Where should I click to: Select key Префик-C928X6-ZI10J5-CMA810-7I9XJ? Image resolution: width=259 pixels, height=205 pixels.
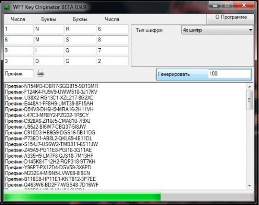pyautogui.click(x=48, y=121)
